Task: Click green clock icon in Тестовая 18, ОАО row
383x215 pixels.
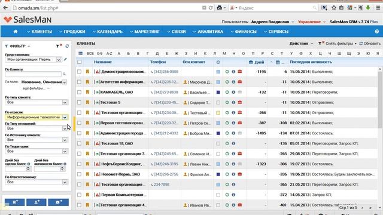Action: pyautogui.click(x=227, y=143)
